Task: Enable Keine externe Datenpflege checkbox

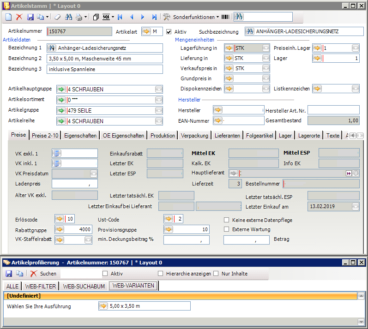Action: click(227, 220)
